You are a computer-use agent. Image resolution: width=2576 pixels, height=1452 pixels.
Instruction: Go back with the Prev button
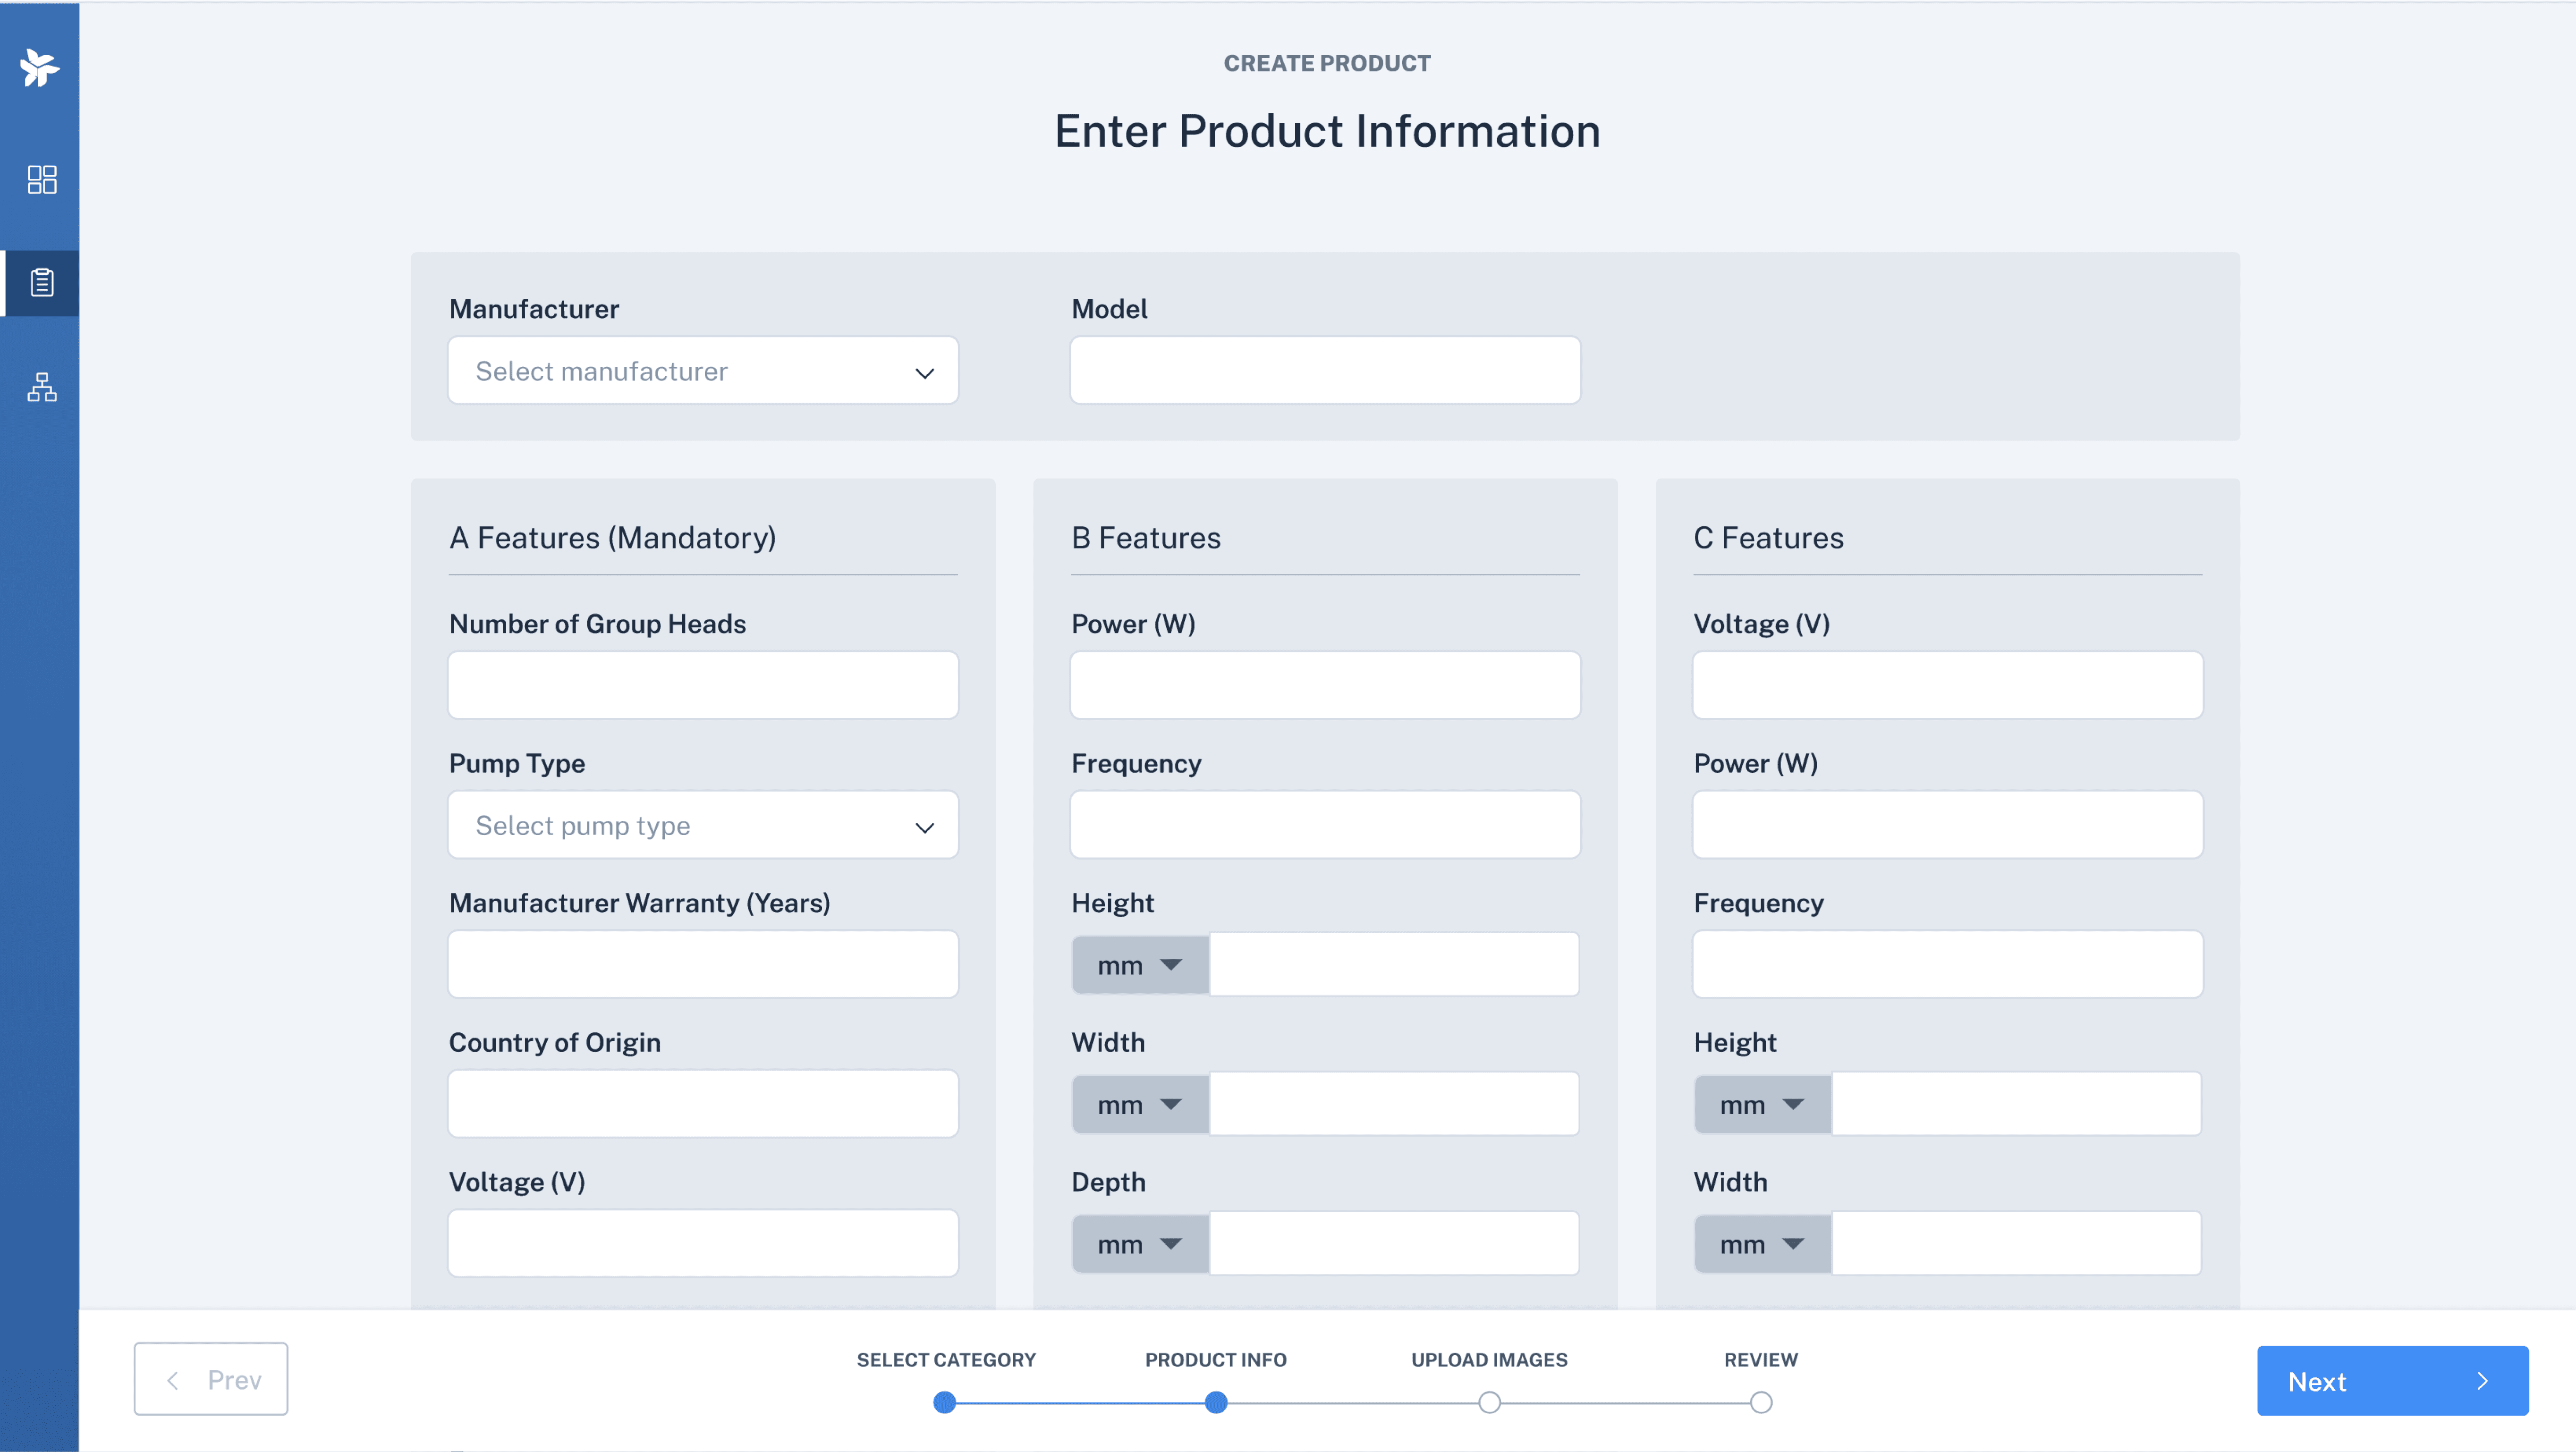point(211,1379)
